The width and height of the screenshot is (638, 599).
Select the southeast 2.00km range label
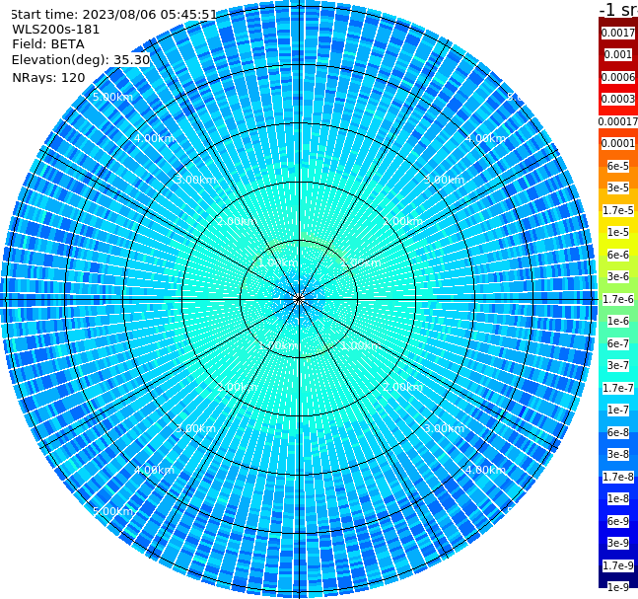pyautogui.click(x=402, y=387)
